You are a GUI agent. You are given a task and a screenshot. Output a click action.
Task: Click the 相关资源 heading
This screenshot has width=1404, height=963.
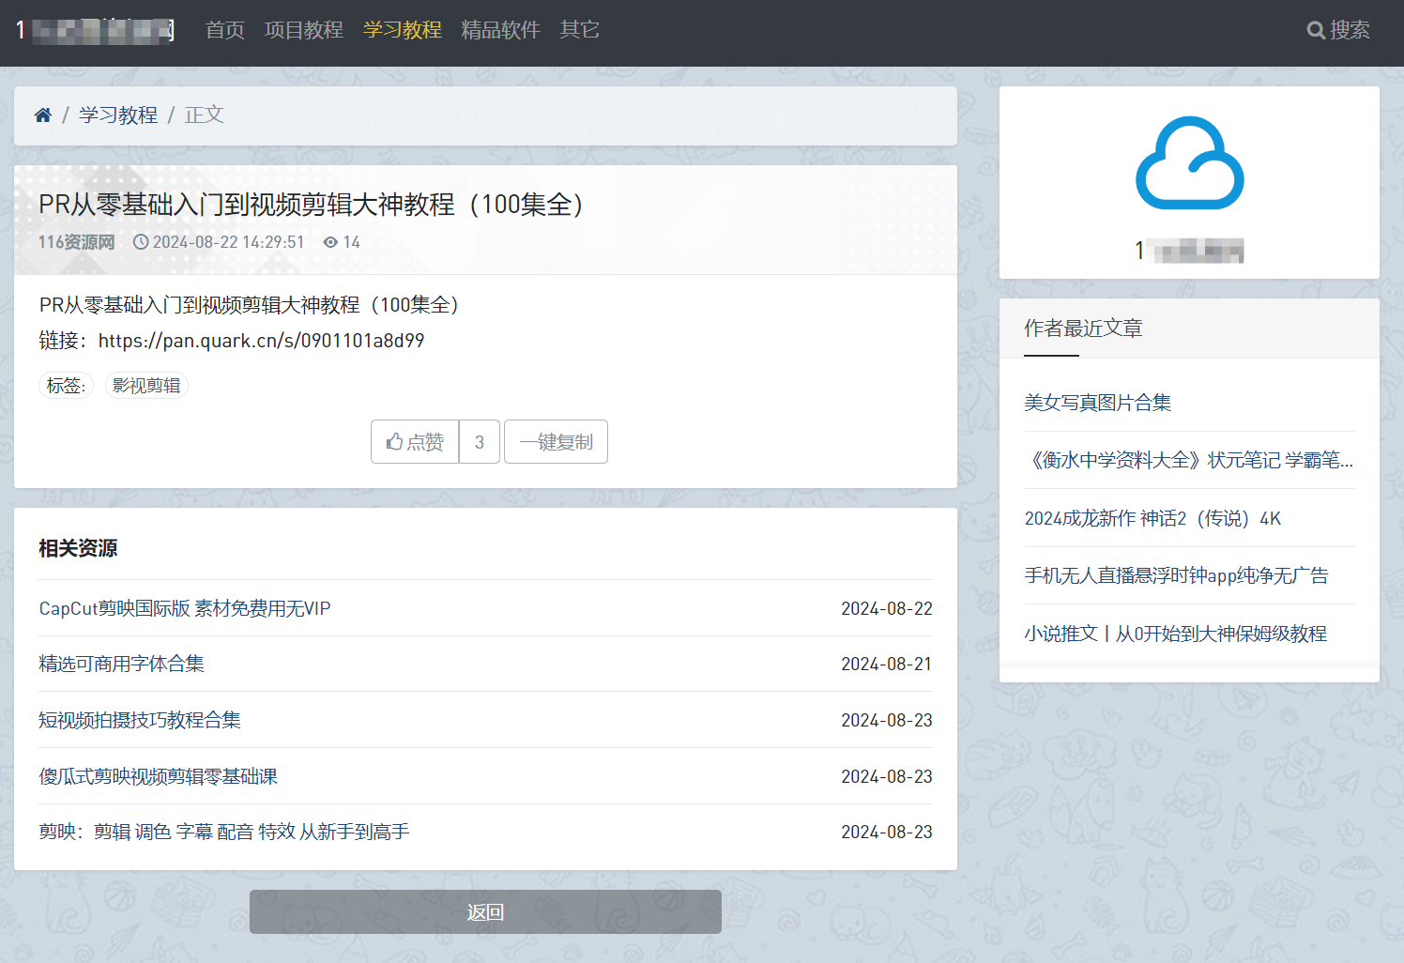coord(78,548)
